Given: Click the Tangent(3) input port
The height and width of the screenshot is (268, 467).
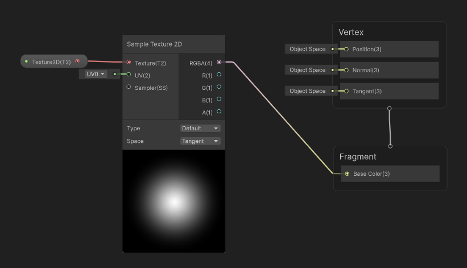Looking at the screenshot, I should coord(346,91).
